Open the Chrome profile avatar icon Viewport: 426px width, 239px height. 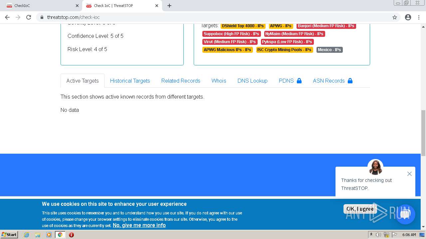(408, 17)
